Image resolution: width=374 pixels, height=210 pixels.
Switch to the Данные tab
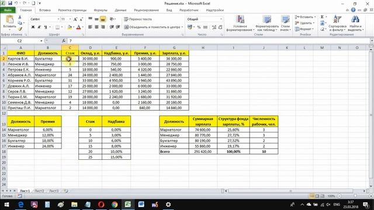(x=120, y=10)
